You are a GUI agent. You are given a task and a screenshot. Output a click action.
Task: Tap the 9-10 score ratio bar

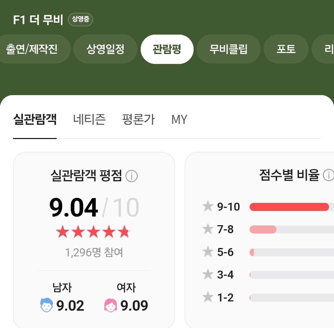(292, 207)
